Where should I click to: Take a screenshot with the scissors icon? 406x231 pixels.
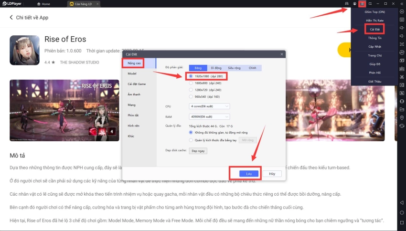[402, 77]
